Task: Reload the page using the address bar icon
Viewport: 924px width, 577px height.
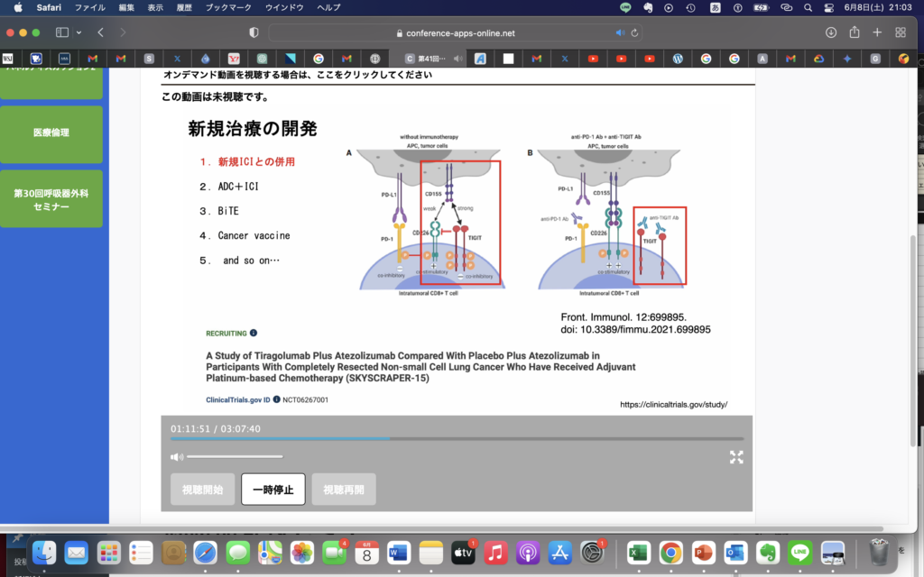Action: 636,32
